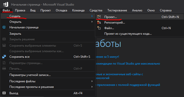Click the Exit icon next to Выход
The image size is (184, 97).
click(x=4, y=93)
